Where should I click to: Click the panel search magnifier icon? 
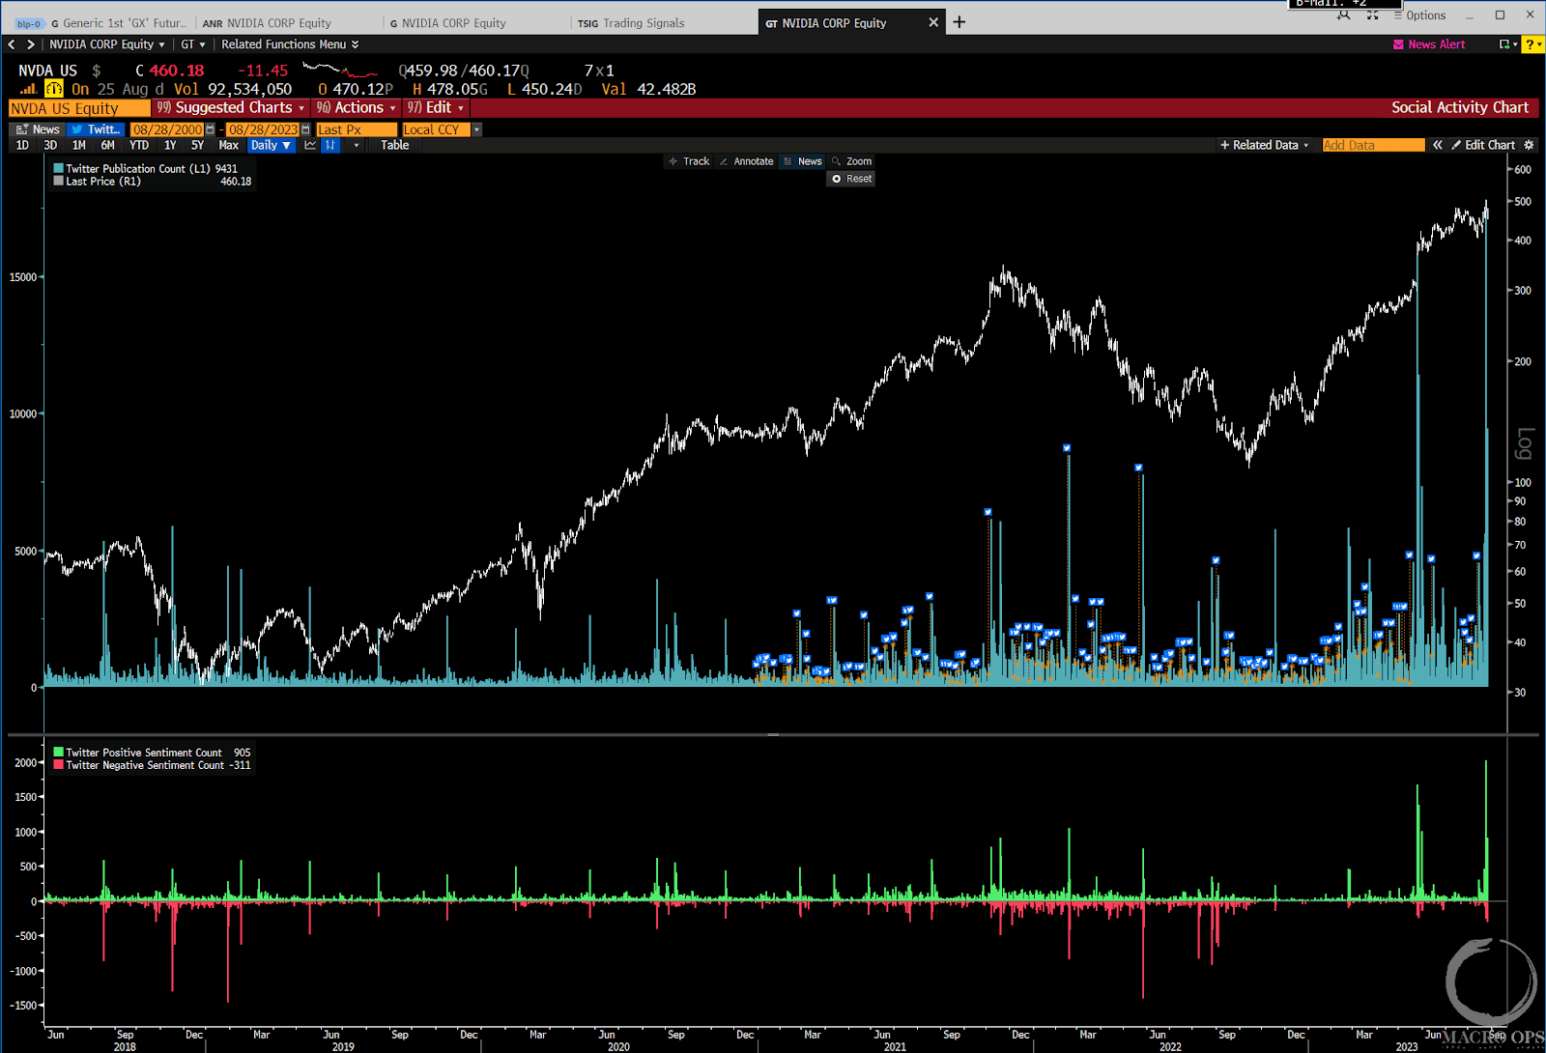(x=1344, y=15)
